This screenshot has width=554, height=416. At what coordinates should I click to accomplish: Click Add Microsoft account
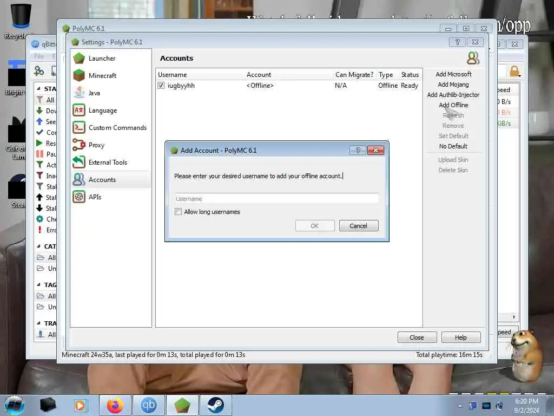[453, 74]
